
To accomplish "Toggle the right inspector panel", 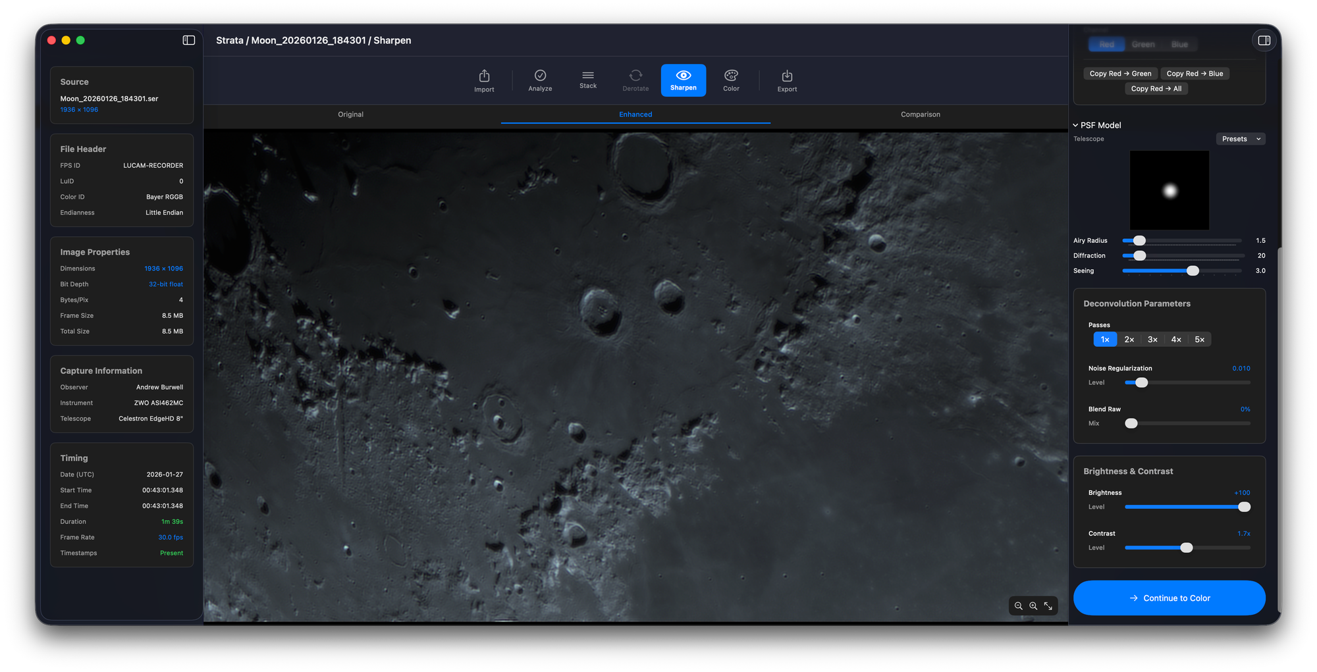I will point(1264,41).
